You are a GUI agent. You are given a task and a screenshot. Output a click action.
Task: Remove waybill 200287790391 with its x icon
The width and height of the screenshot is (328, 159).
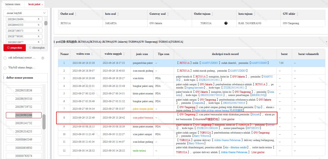click(39, 36)
